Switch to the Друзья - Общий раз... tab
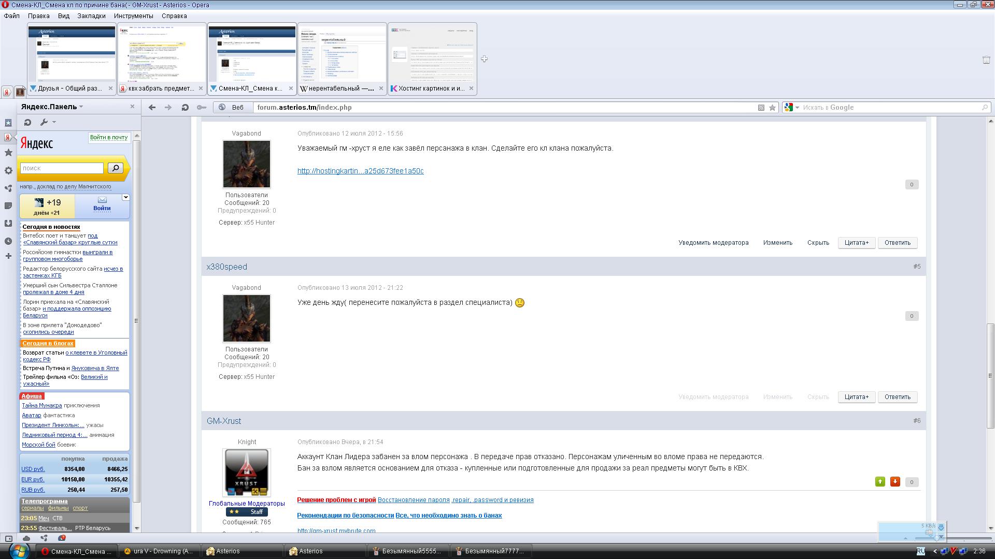995x559 pixels. coord(72,59)
